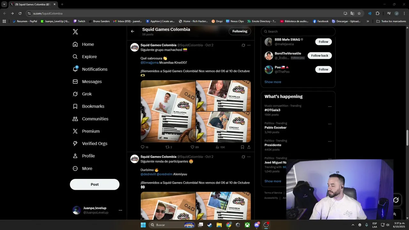Open Terms of Service link
The height and width of the screenshot is (230, 409).
point(273,193)
